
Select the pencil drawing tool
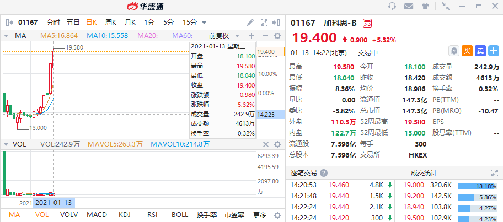coord(250,23)
